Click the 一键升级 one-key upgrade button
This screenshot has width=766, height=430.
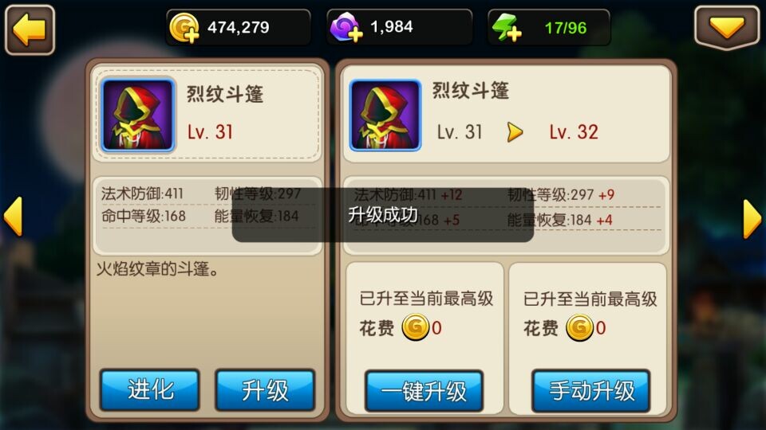[x=424, y=391]
